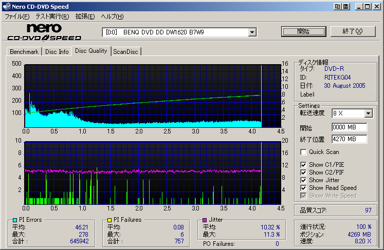The image size is (384, 250).
Task: Click the 終了(X) exit button
Action: coord(353,31)
